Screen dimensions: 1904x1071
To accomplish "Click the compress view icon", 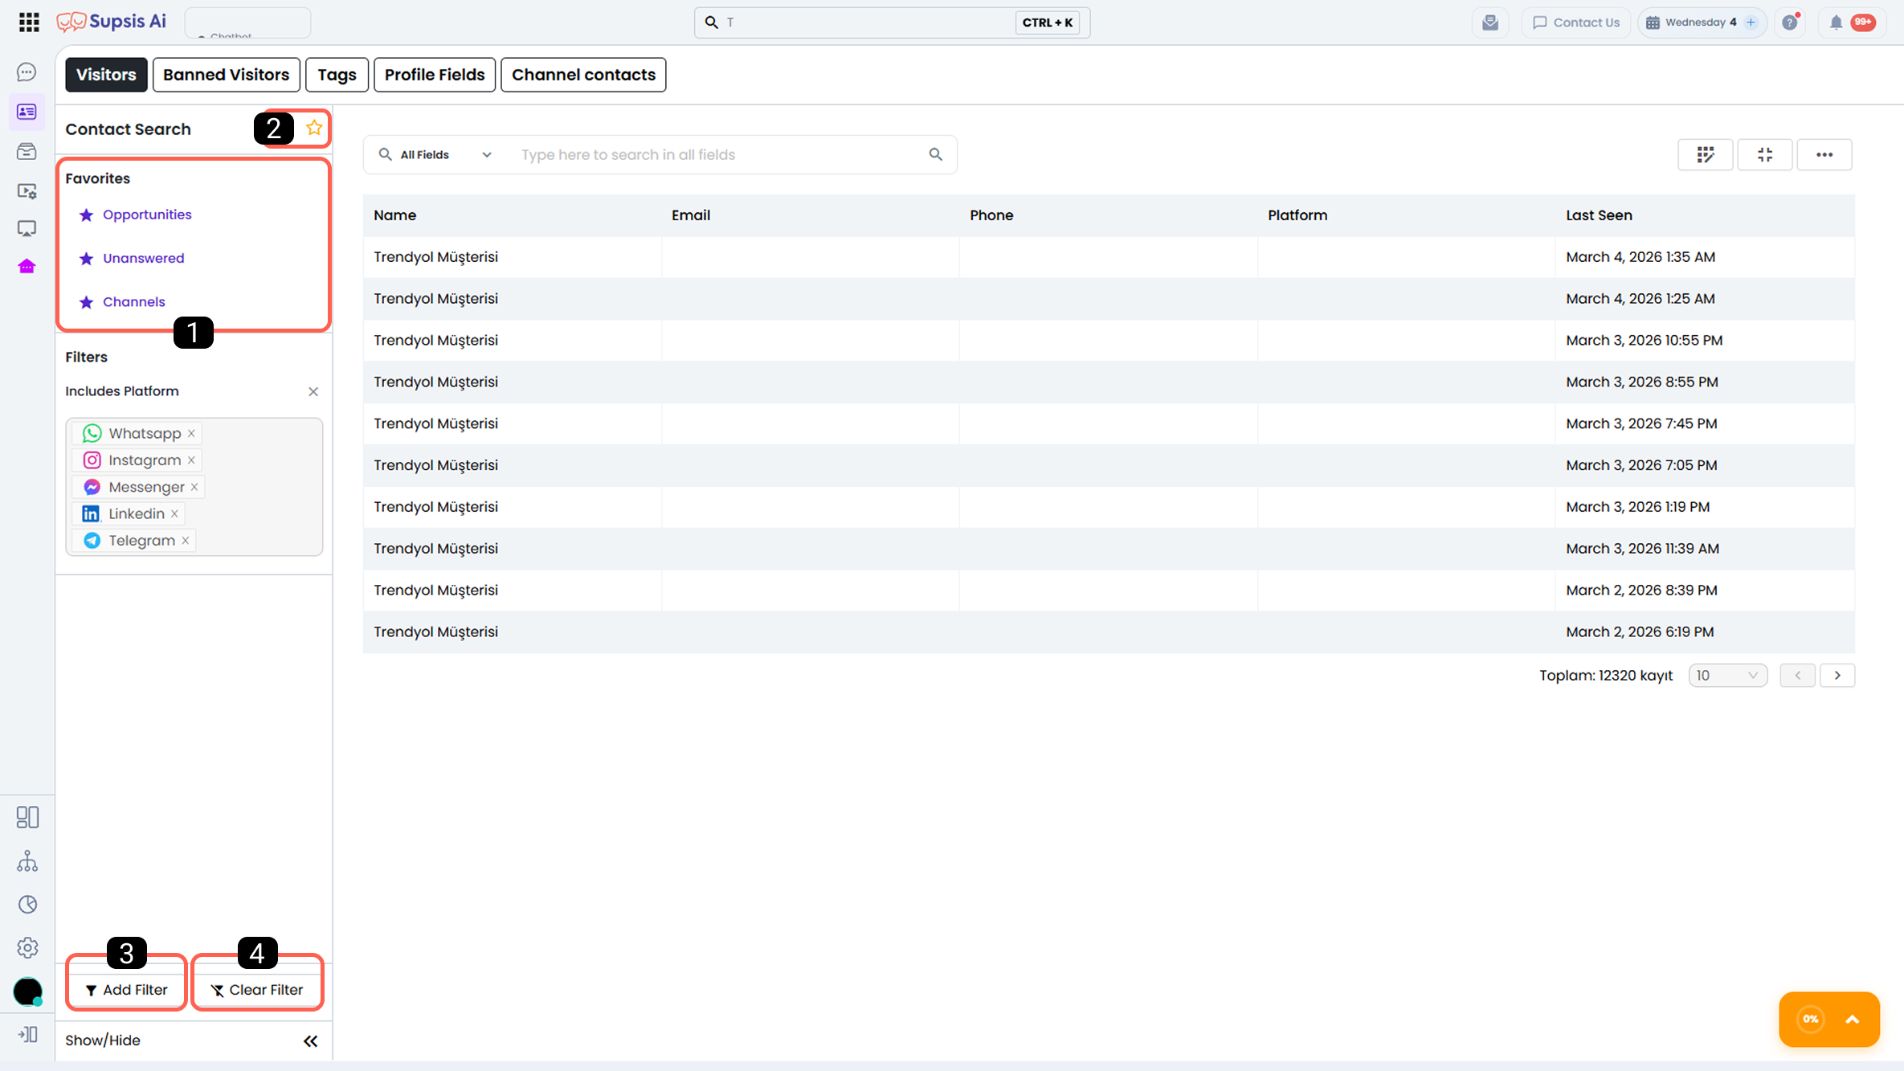I will (1765, 154).
